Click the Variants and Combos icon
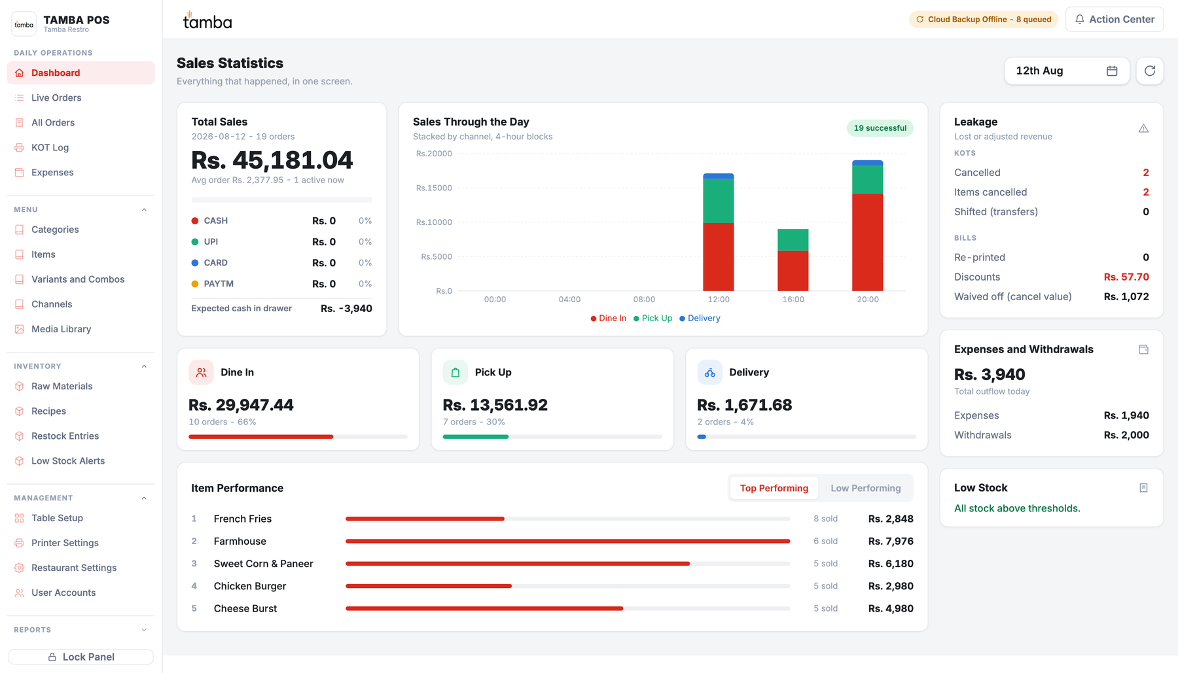 (20, 280)
